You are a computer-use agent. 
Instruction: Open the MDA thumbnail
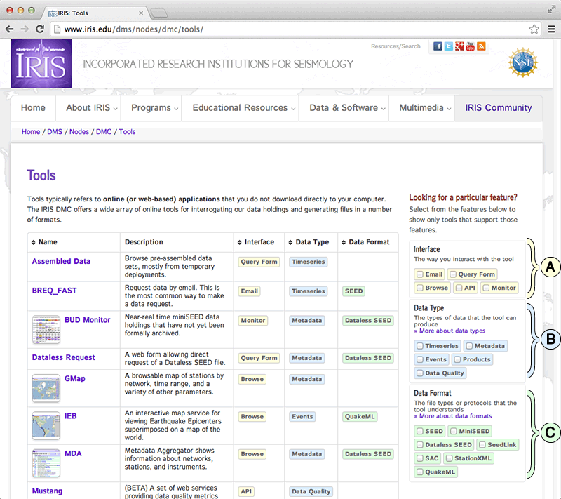46,463
